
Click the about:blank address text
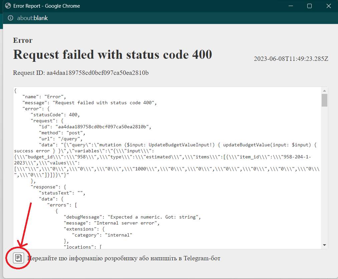pos(32,18)
